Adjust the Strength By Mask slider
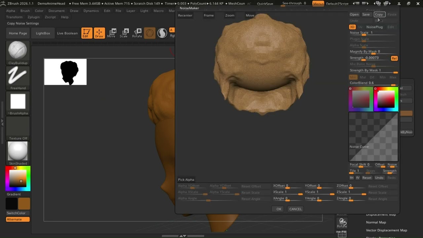The height and width of the screenshot is (238, 423). coord(373,71)
